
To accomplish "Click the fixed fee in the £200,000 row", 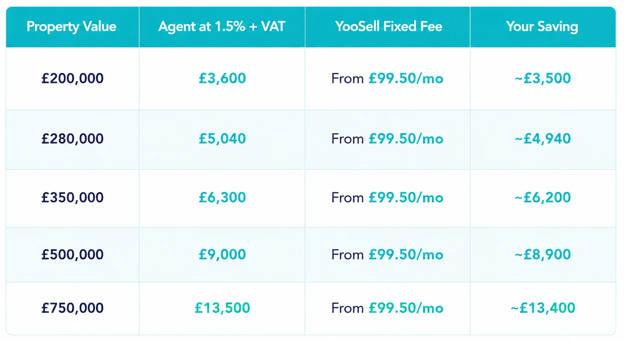I will pos(387,78).
